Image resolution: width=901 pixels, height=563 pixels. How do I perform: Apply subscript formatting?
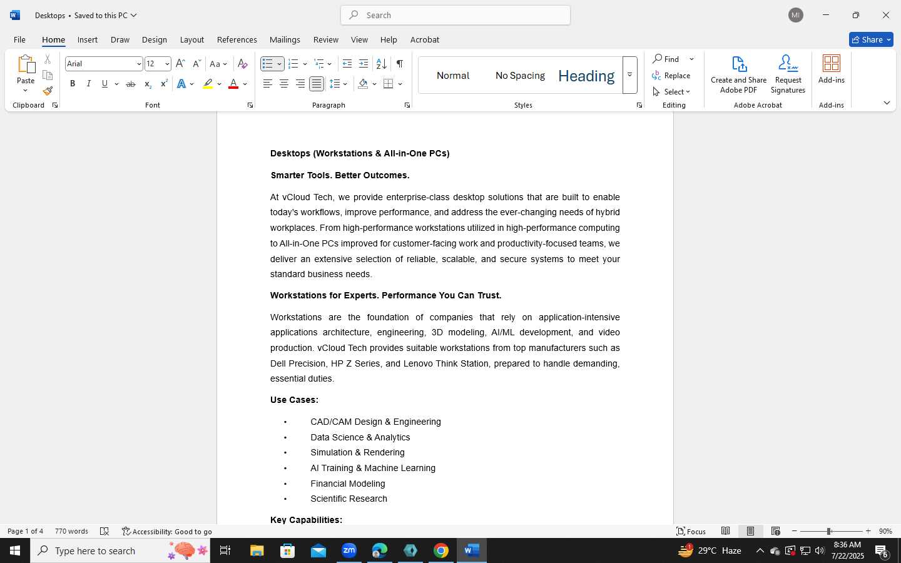click(148, 84)
